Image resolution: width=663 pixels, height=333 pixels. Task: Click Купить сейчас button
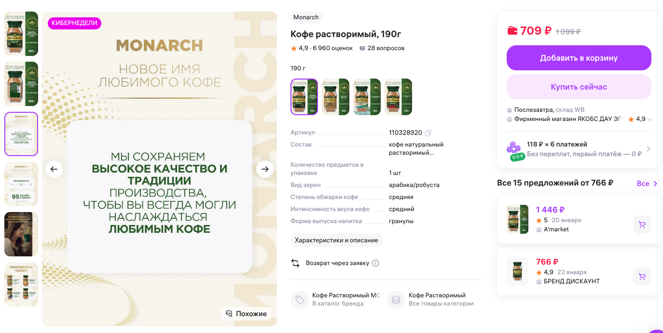579,87
